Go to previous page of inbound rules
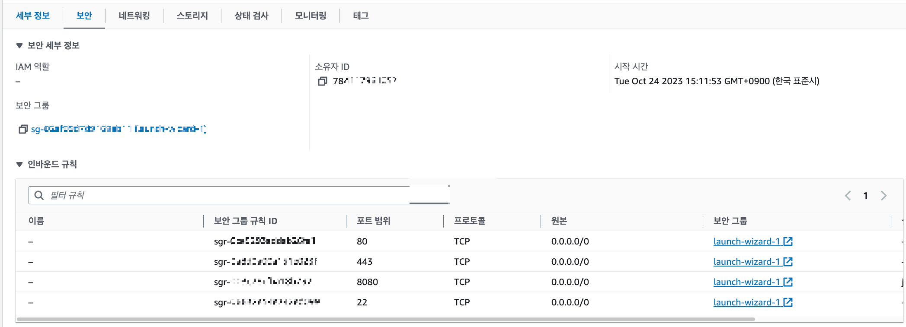Image resolution: width=906 pixels, height=327 pixels. point(848,196)
